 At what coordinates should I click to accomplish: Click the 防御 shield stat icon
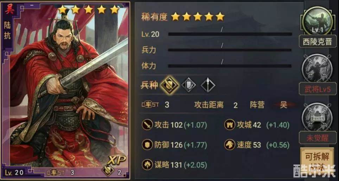click(147, 145)
